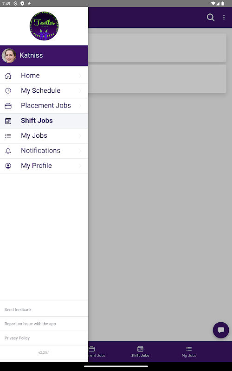
Task: Tap the Home house icon
Action: click(8, 76)
